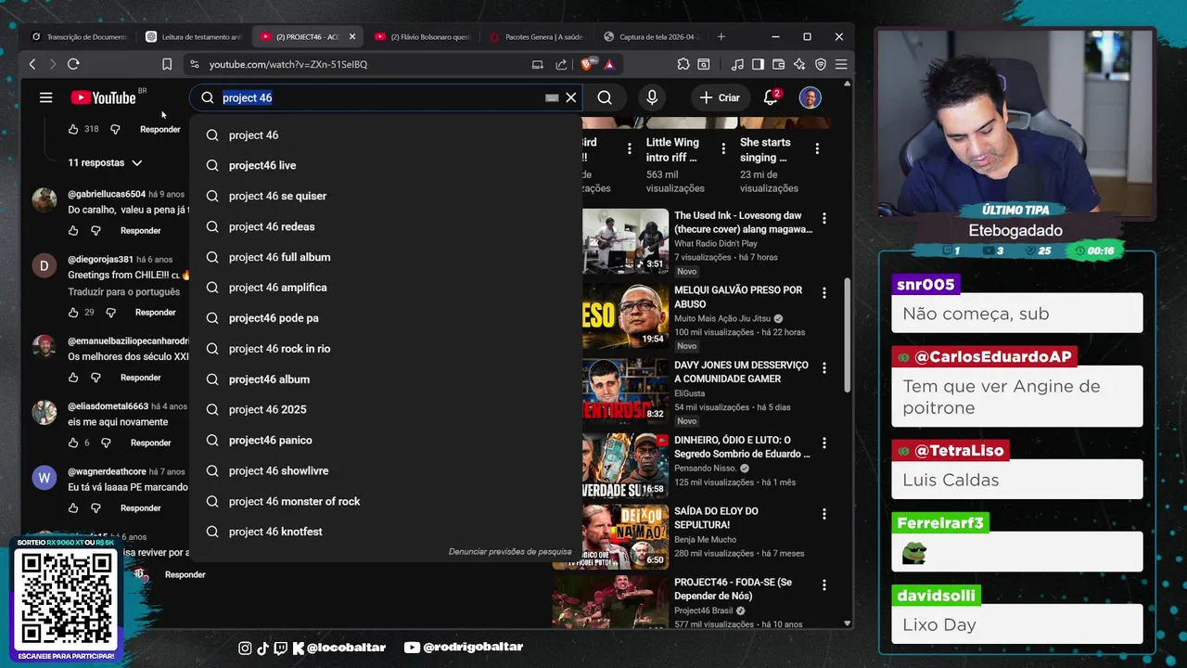Image resolution: width=1187 pixels, height=668 pixels.
Task: Choose suggestion 'project46 panico'
Action: pyautogui.click(x=384, y=440)
